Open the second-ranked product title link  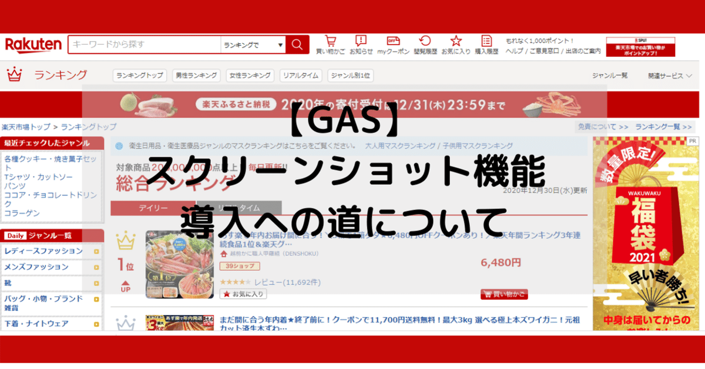pos(401,325)
